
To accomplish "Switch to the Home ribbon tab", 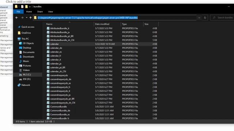I will click(29, 12).
